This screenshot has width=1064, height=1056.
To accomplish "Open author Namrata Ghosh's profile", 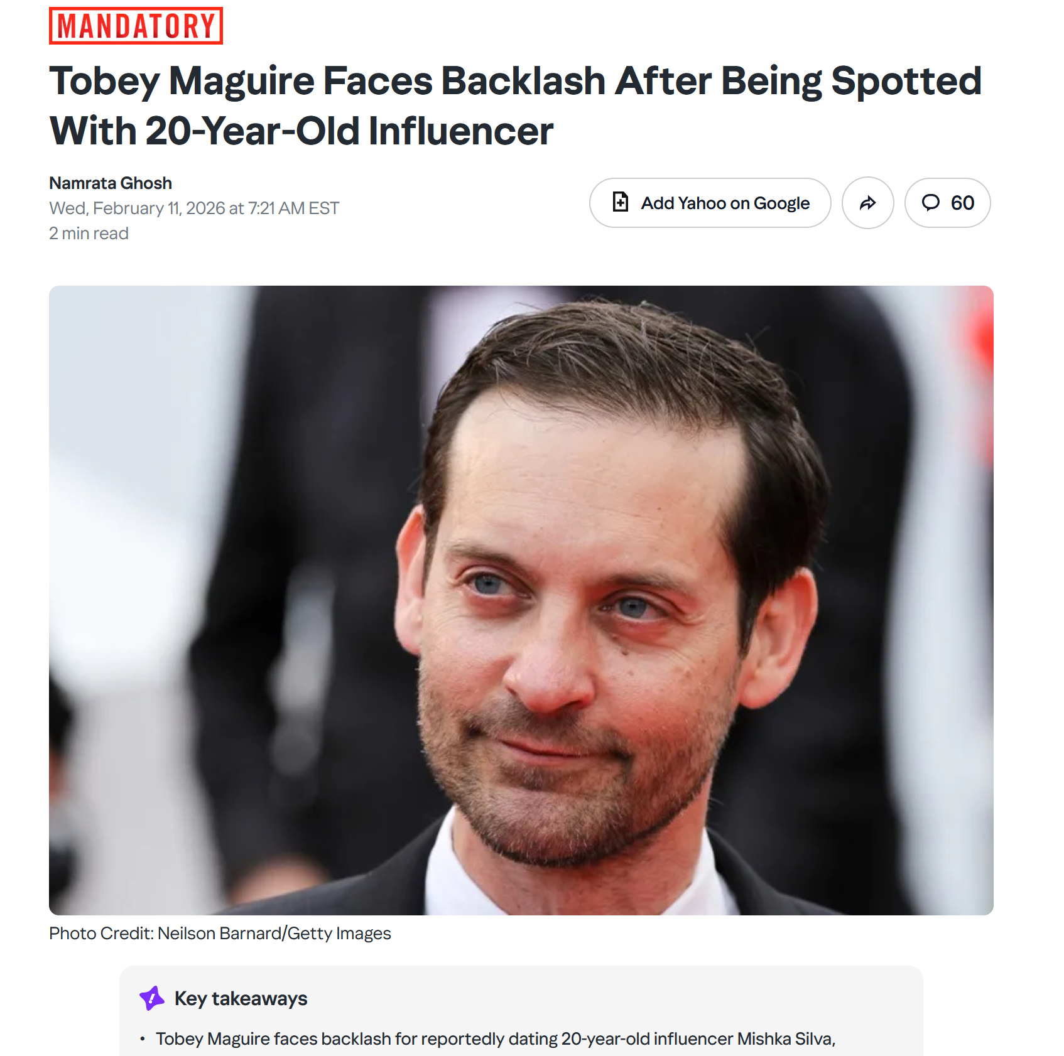I will point(111,183).
